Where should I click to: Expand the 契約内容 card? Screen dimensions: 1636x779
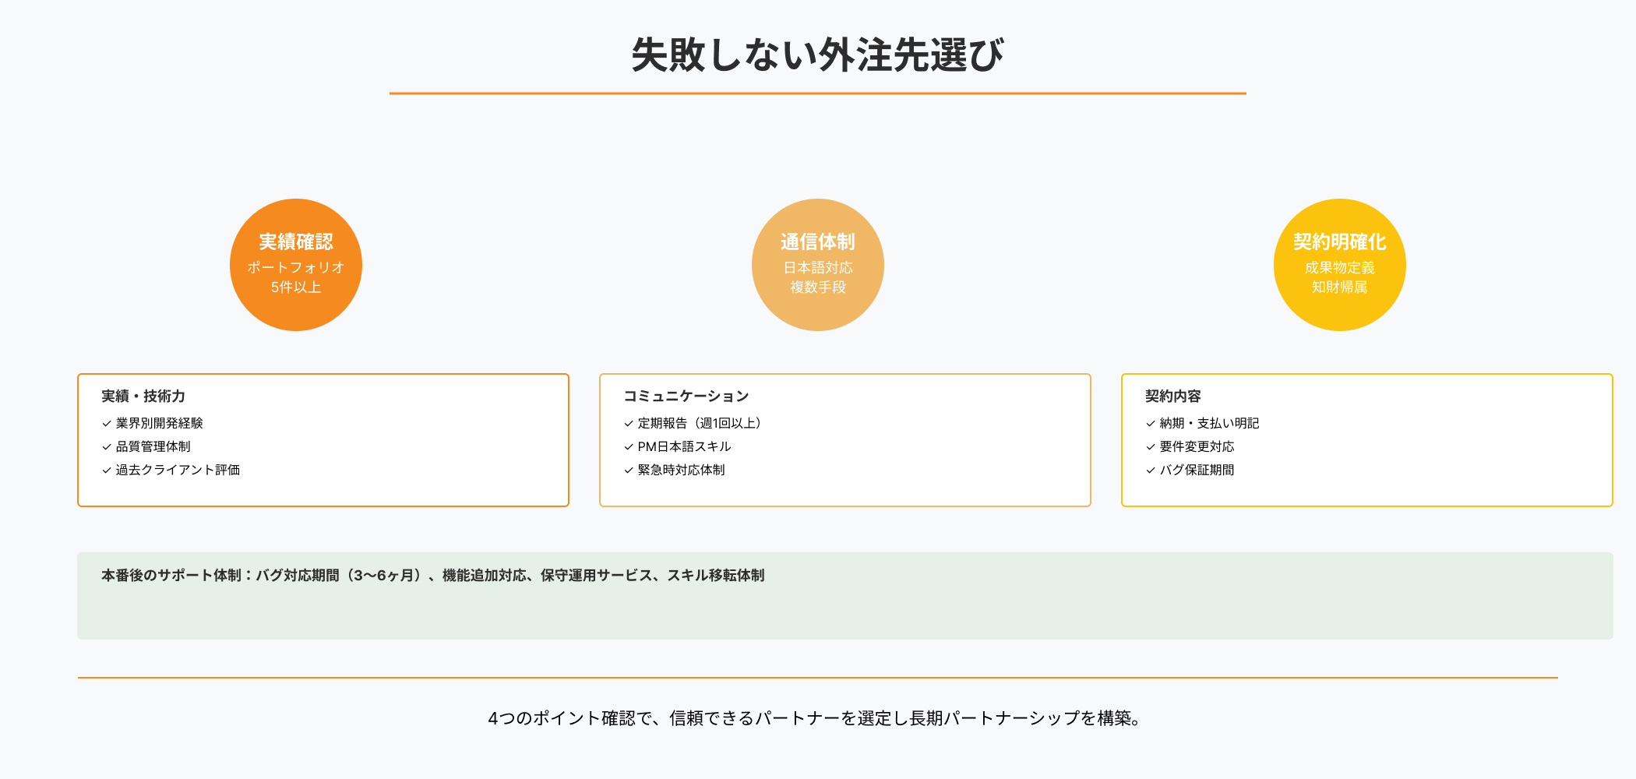(x=1171, y=396)
